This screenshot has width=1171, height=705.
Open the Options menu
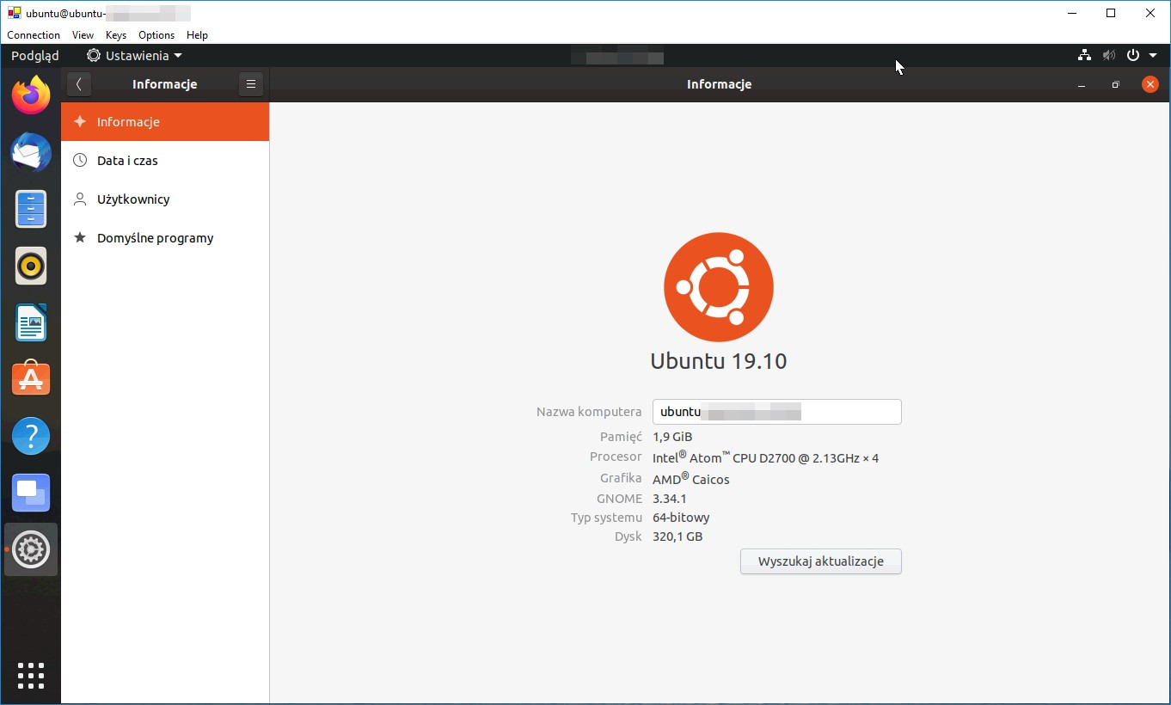(156, 35)
